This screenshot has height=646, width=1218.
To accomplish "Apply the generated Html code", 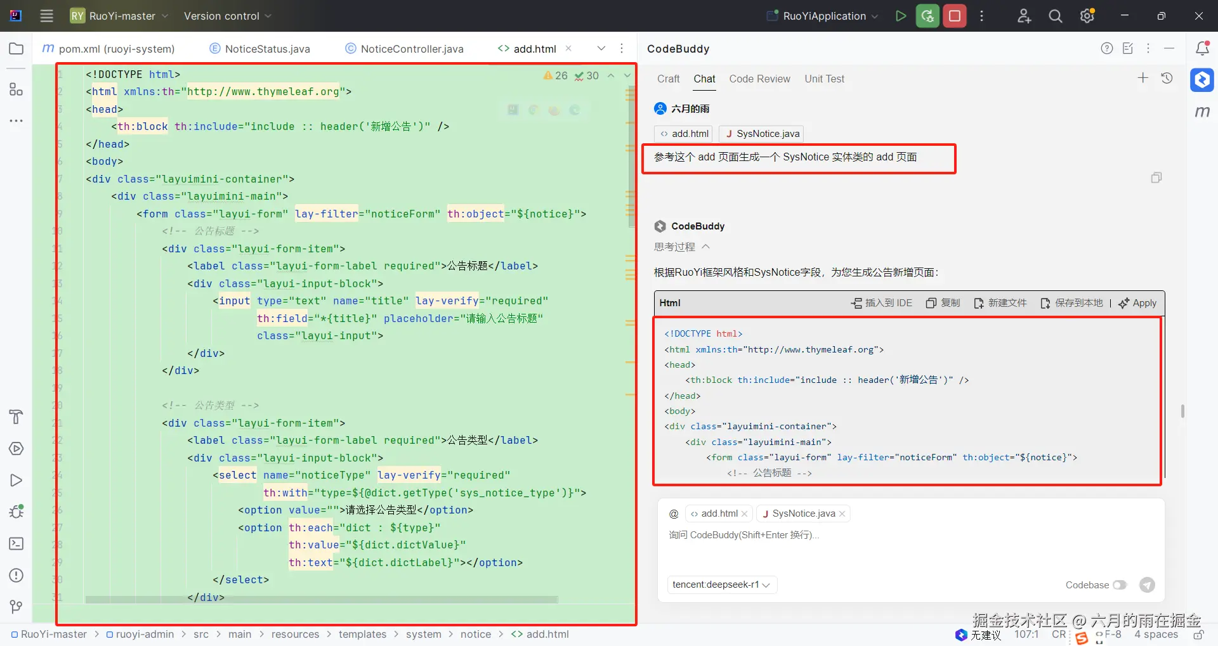I will click(1137, 303).
